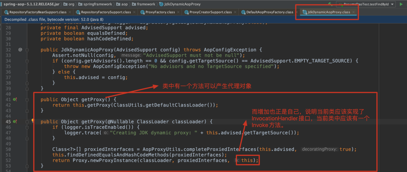407x172 pixels.
Task: Click the fold end marker on line 39
Action: 27,88
